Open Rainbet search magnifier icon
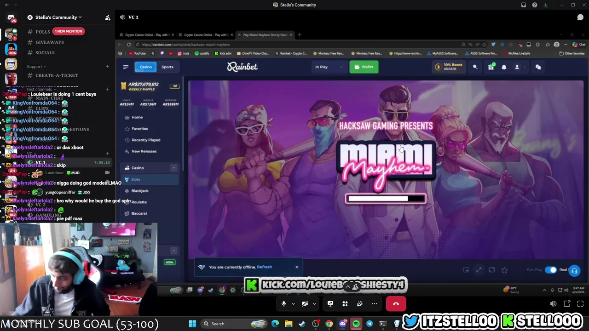This screenshot has height=331, width=589. [x=475, y=67]
